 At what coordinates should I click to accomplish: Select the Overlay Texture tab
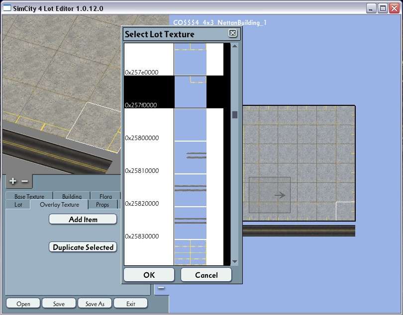click(x=59, y=205)
